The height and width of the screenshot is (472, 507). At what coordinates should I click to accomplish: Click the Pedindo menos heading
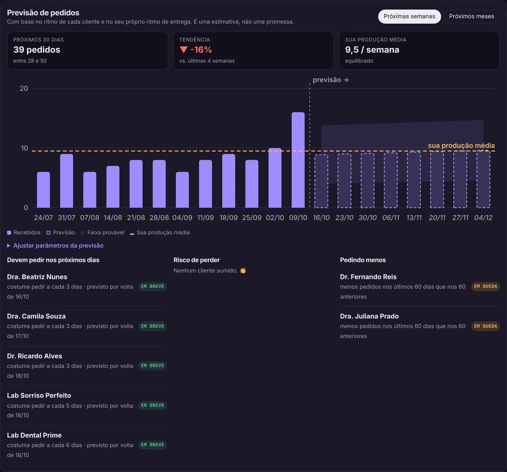pyautogui.click(x=363, y=260)
